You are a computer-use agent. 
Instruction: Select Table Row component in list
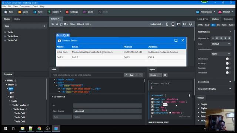point(13,36)
